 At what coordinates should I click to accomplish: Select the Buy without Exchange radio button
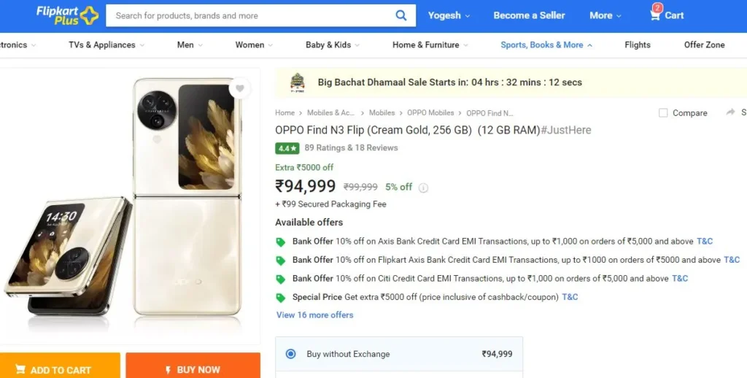290,354
